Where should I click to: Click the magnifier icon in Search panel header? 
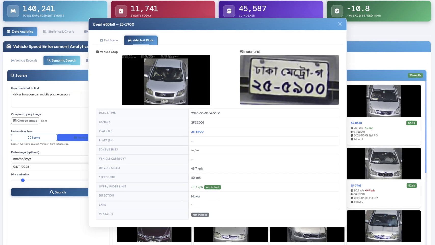pos(12,75)
